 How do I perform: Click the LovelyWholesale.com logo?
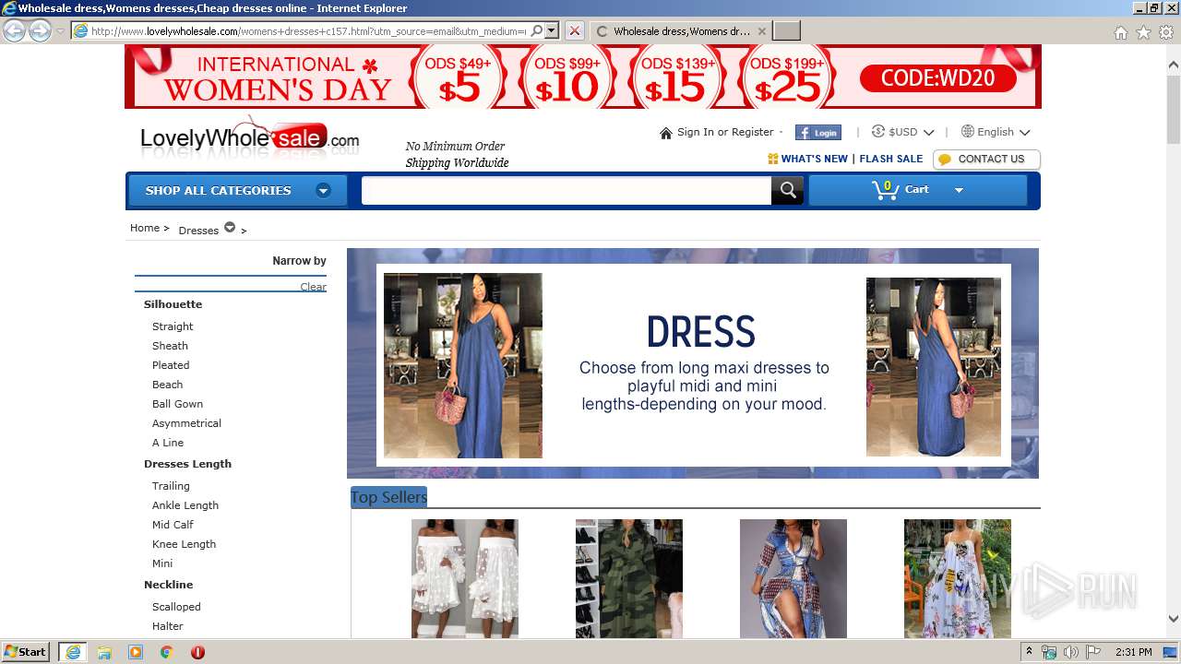249,138
